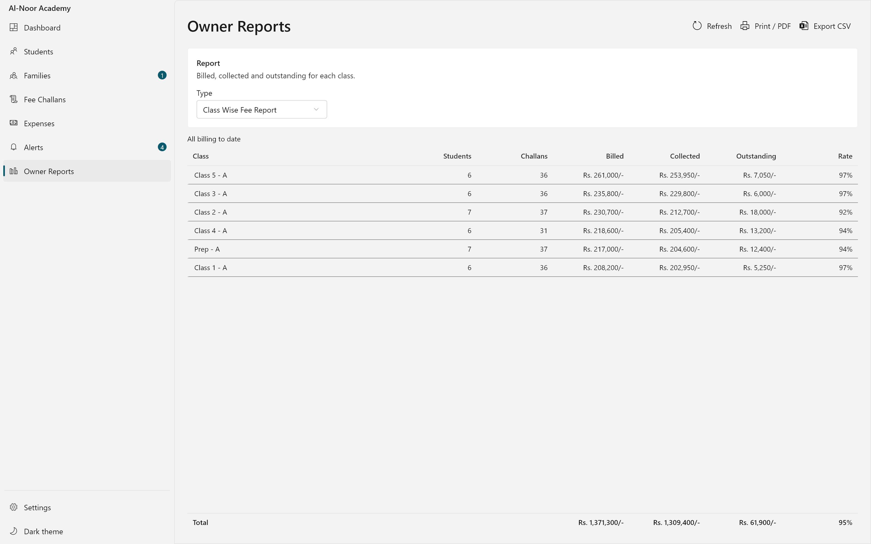Select the Class 5 - A row
Image resolution: width=871 pixels, height=544 pixels.
523,175
